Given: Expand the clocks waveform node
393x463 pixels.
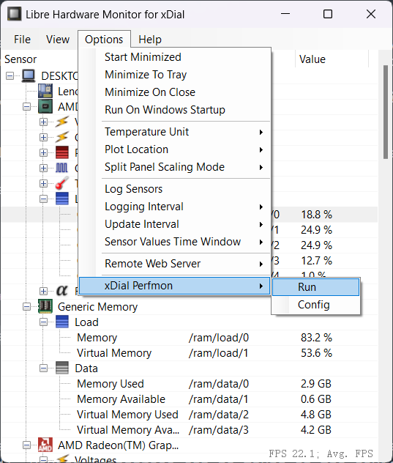Looking at the screenshot, I should pyautogui.click(x=43, y=168).
